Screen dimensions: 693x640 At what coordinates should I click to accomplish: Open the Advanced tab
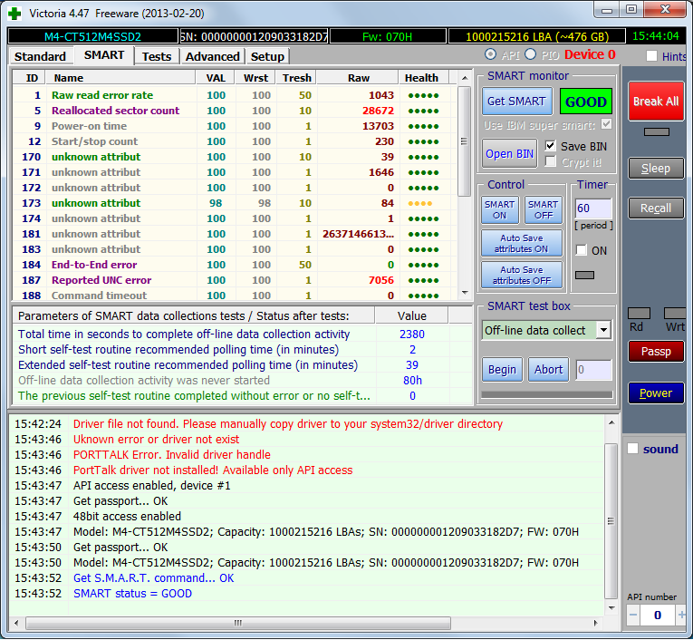(213, 56)
